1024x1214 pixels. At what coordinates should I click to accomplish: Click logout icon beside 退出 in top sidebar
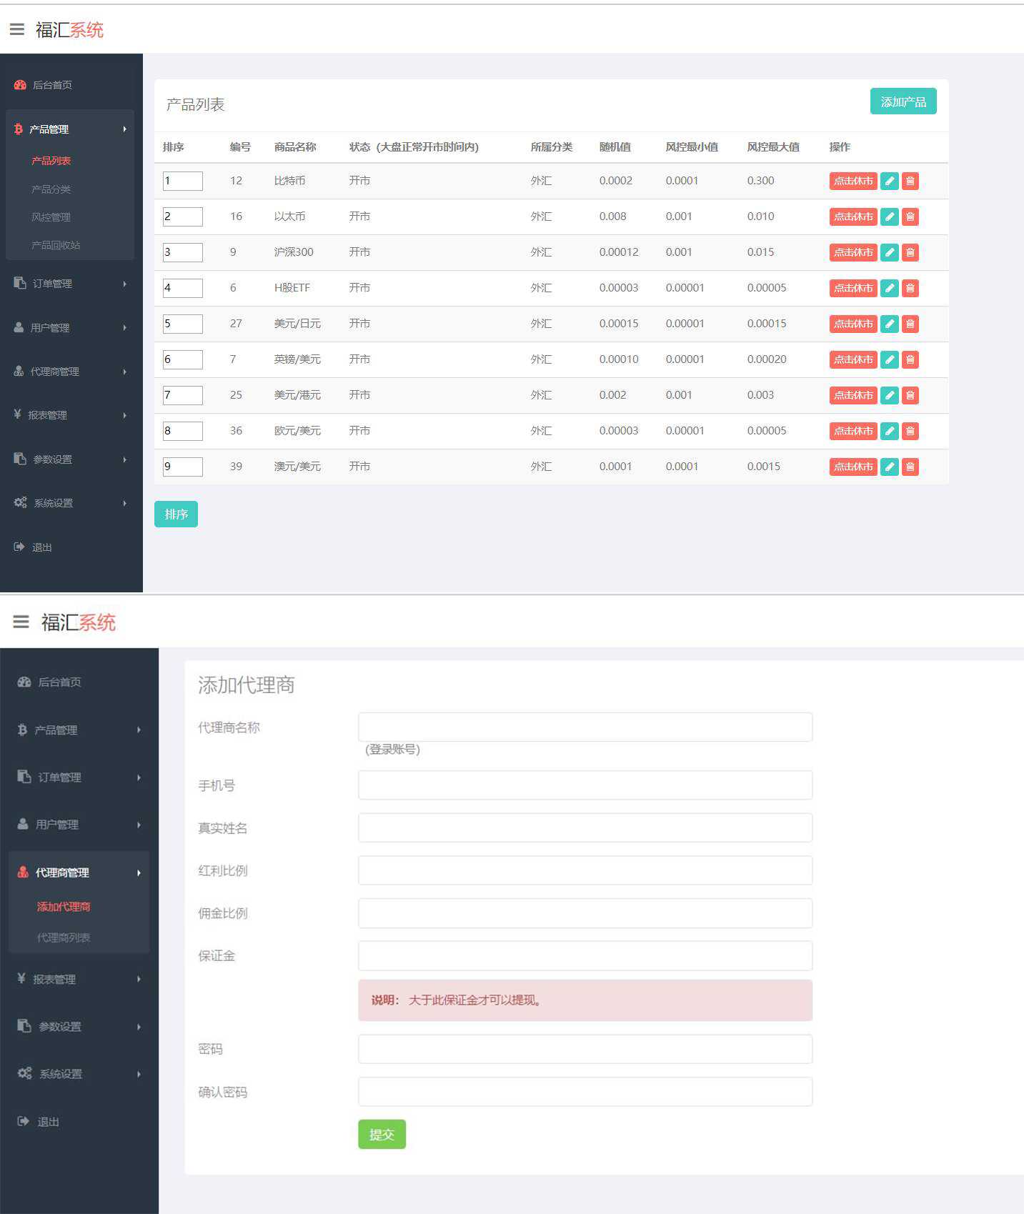19,547
